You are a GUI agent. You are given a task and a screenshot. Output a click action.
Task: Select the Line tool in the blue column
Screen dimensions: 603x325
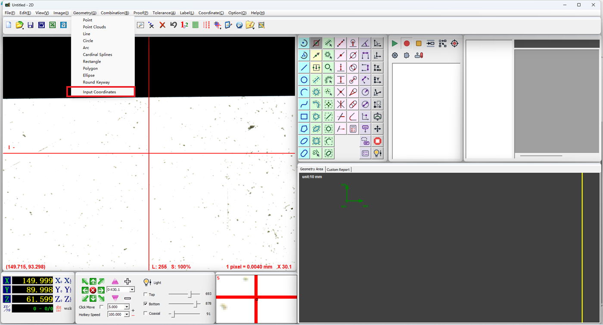[304, 68]
